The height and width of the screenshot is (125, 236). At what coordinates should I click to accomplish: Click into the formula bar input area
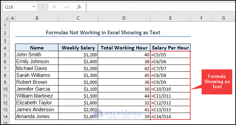point(161,7)
